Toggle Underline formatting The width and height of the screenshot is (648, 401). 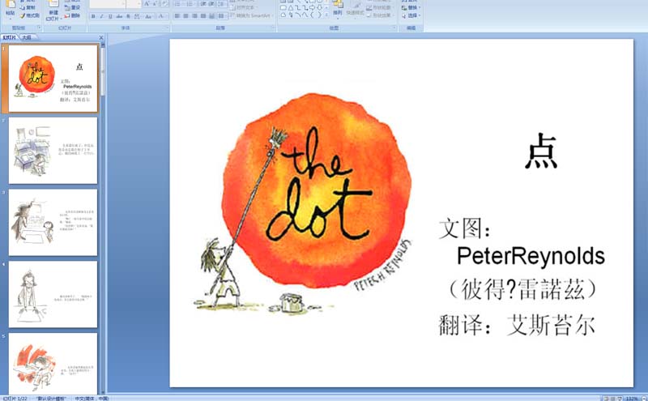click(110, 16)
